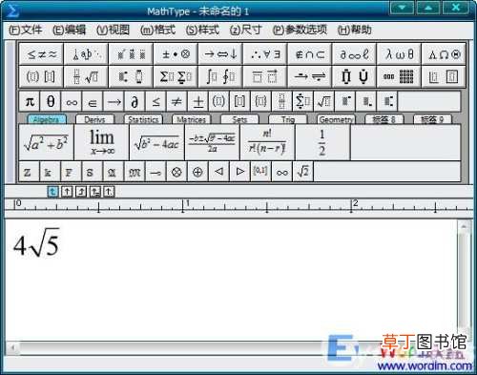Open the 参数选项 (Preferences) menu
Image resolution: width=477 pixels, height=375 pixels.
[300, 30]
